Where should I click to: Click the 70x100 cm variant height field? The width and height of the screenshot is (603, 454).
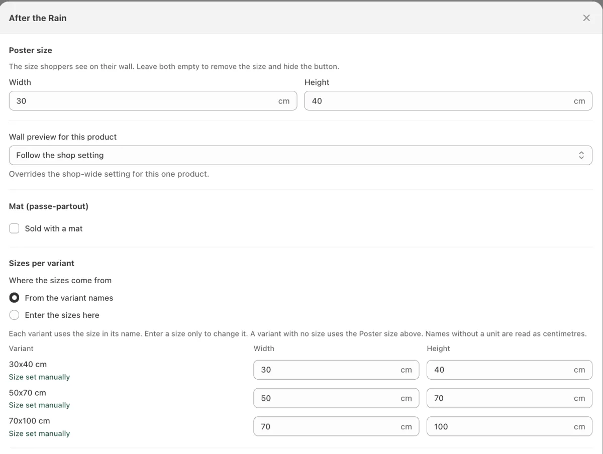[510, 426]
